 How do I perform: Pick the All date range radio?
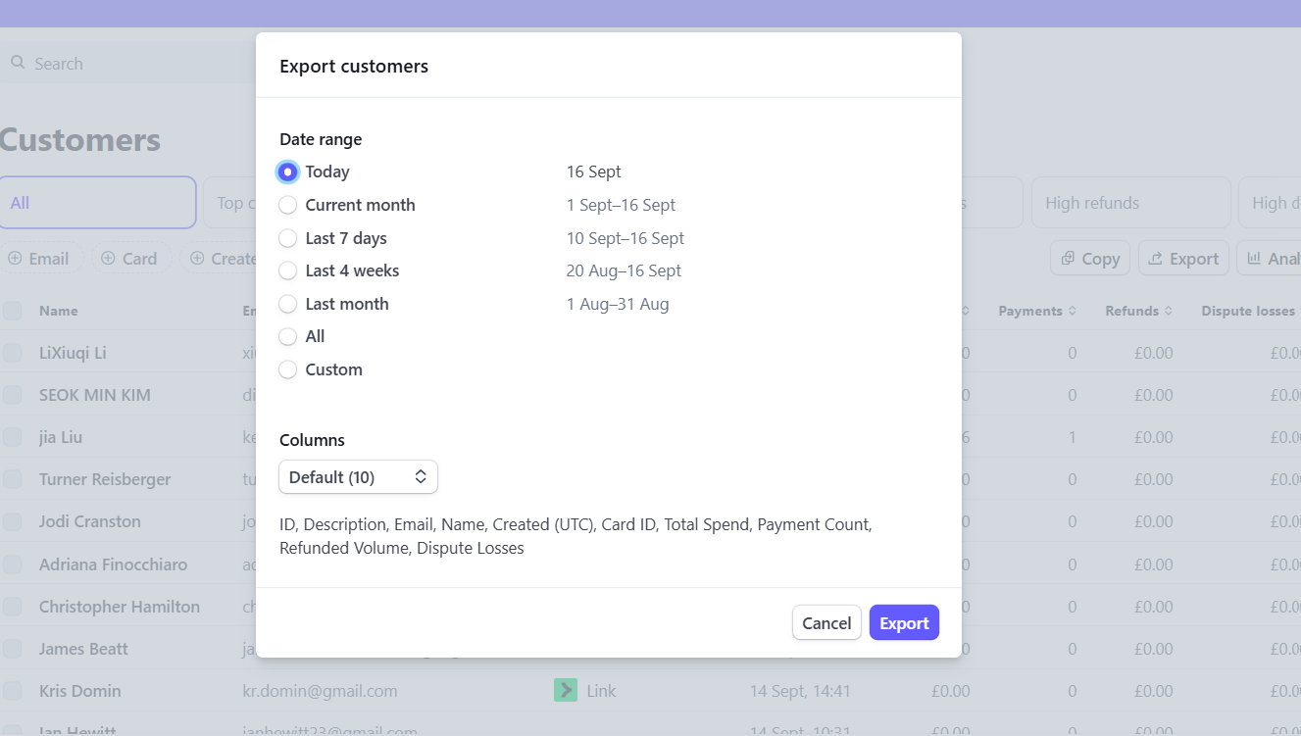(288, 336)
